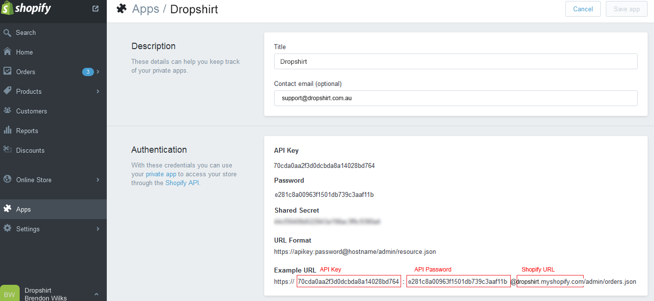
Task: Expand the Settings submenu chevron
Action: pyautogui.click(x=98, y=229)
